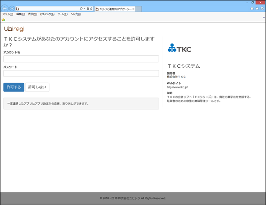Click the copyright footer text
The height and width of the screenshot is (205, 266).
[x=133, y=198]
